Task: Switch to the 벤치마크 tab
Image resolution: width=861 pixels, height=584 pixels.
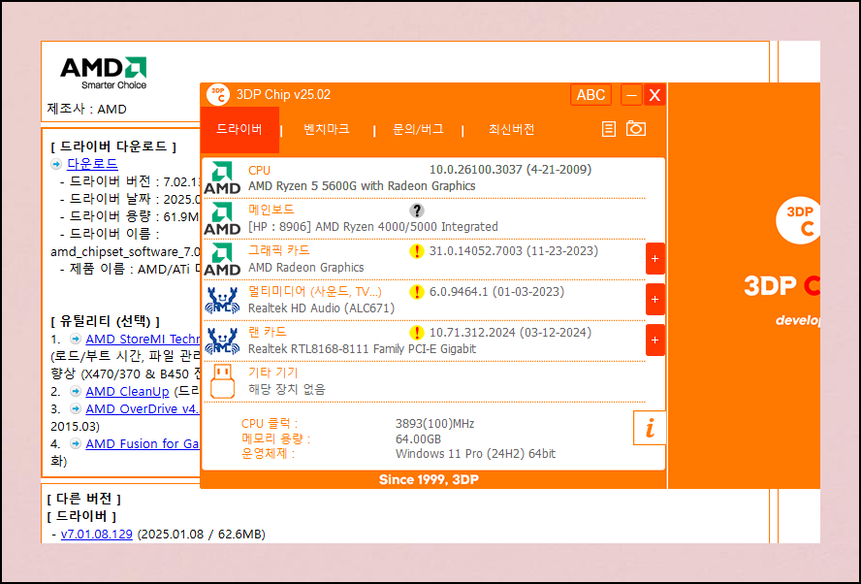Action: point(327,129)
